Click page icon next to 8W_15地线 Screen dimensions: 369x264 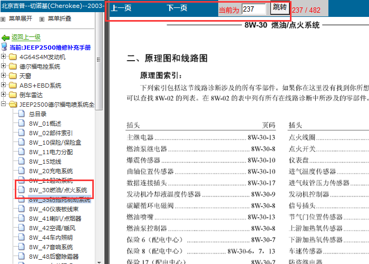point(22,161)
